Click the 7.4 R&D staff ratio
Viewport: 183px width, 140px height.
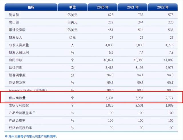click(x=141, y=53)
